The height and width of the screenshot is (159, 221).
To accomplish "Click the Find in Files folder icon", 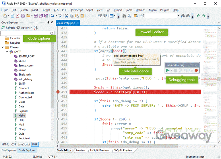I will pyautogui.click(x=136, y=16).
